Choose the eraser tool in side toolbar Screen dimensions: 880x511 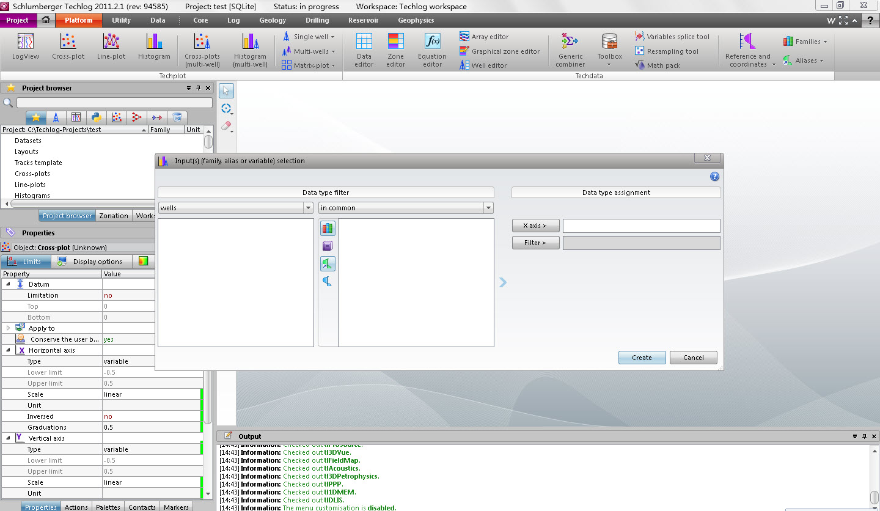226,126
